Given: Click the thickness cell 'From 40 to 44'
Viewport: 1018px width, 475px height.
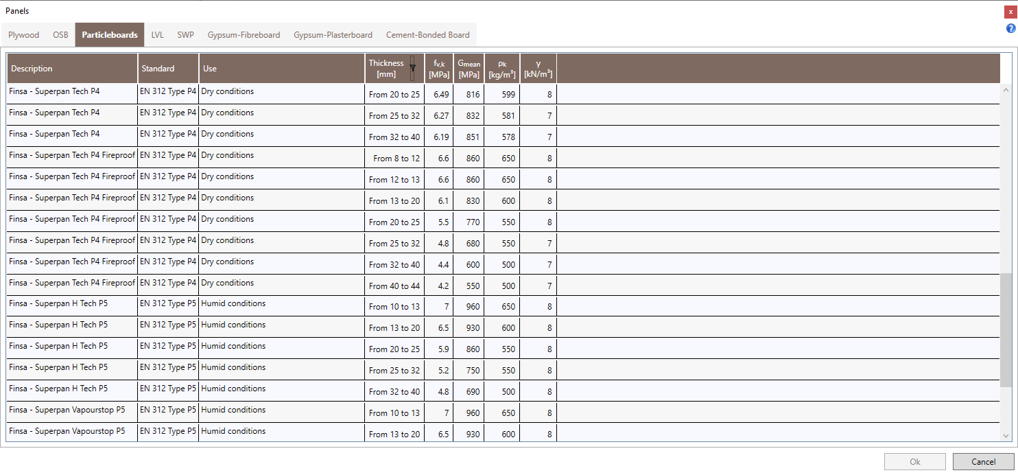Looking at the screenshot, I should (394, 286).
